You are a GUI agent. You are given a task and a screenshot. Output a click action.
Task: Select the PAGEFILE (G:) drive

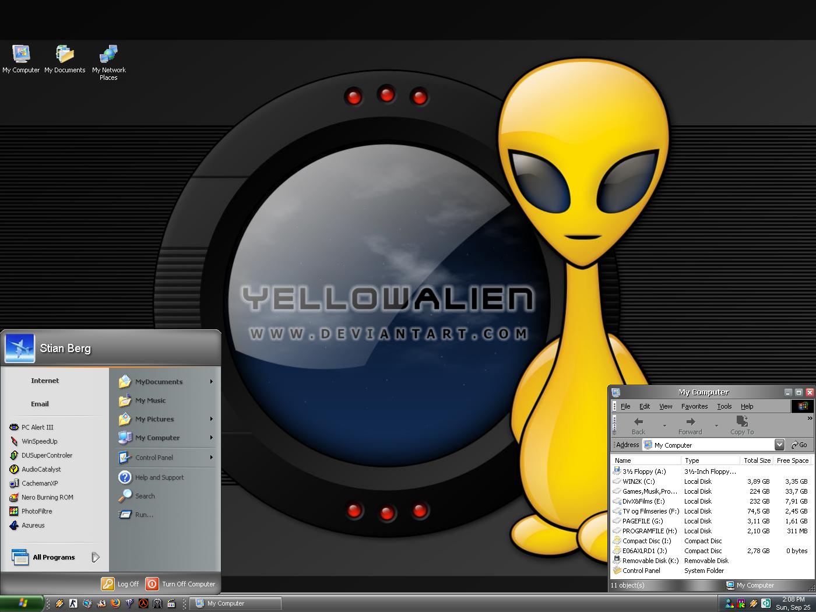(638, 521)
